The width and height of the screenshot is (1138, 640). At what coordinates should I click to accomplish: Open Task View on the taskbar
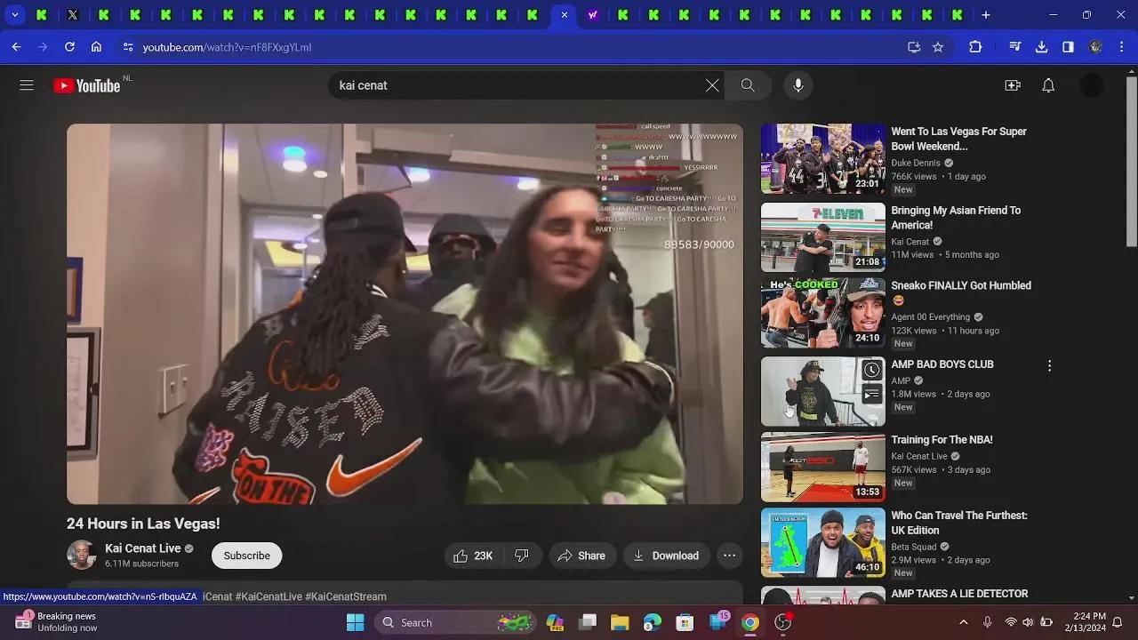point(588,622)
